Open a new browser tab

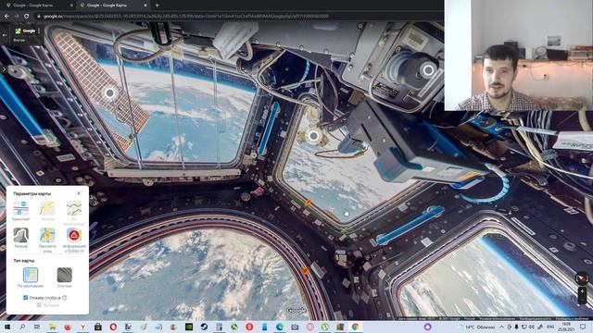[x=157, y=6]
